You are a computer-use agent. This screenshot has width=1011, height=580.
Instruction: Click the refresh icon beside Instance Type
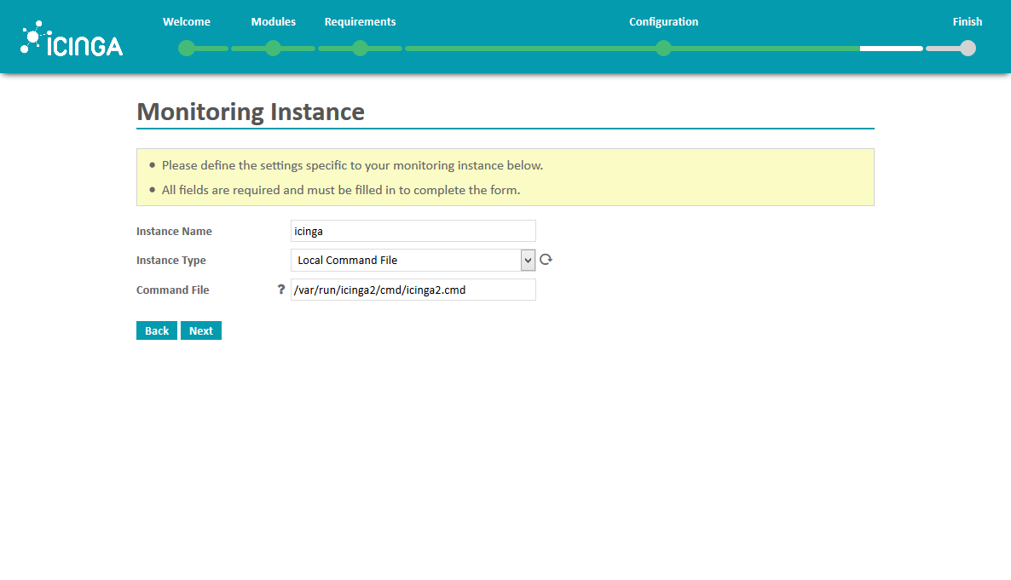click(546, 260)
